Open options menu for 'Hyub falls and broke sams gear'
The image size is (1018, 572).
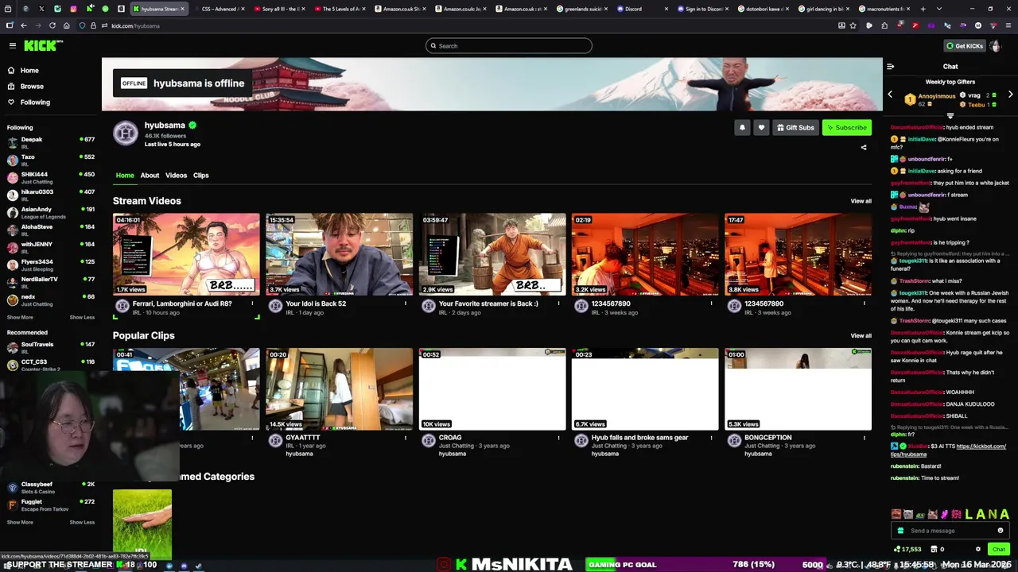coord(712,438)
